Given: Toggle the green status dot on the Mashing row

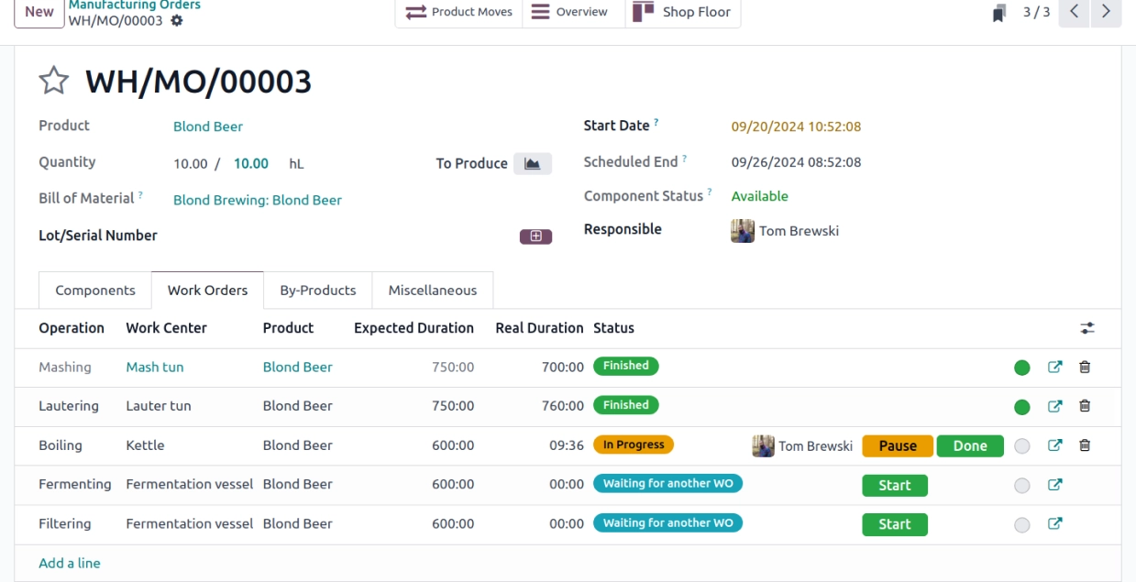Looking at the screenshot, I should click(1022, 368).
